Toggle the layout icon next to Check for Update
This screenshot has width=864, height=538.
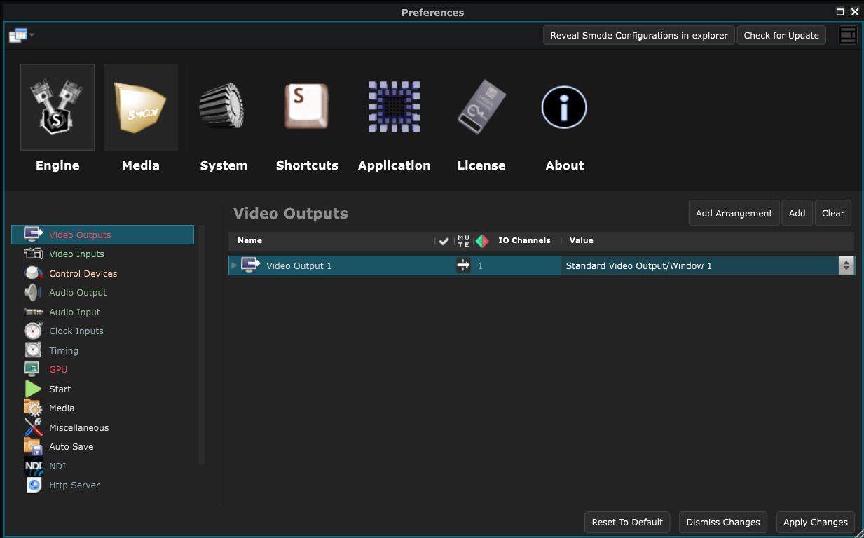(x=848, y=35)
